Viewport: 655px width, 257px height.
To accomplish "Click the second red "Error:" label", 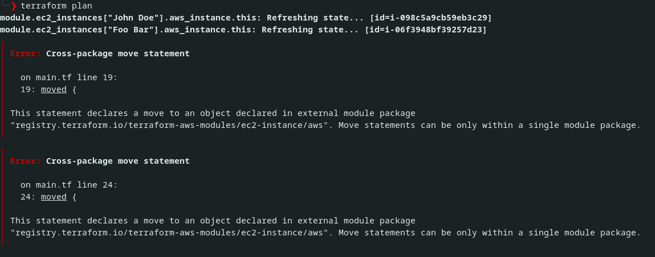I will coord(26,161).
